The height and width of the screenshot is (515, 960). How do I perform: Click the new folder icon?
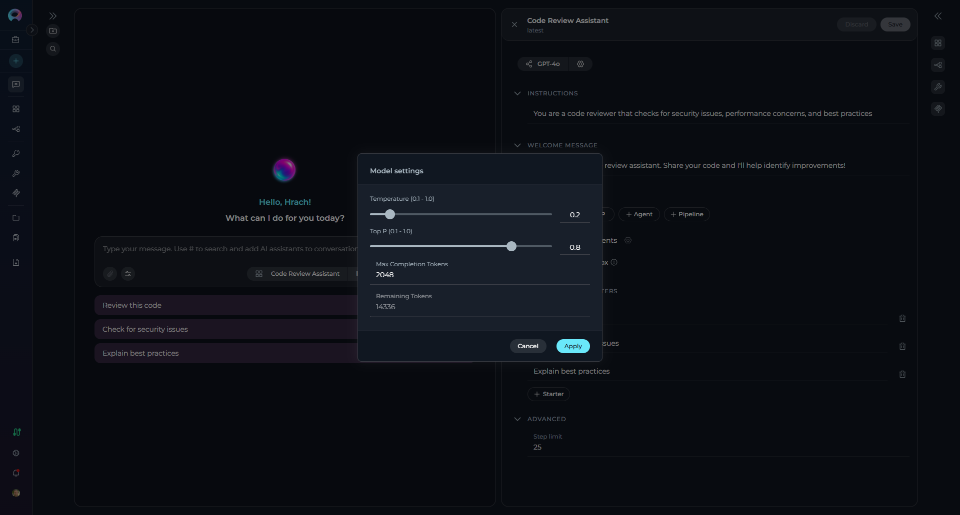point(53,31)
